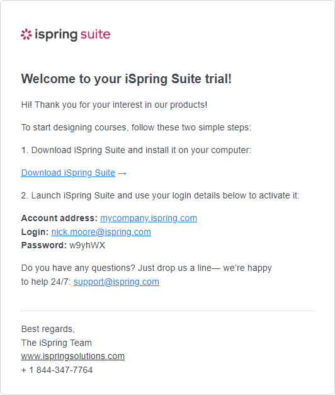
Task: Click the 'Welcome to your iSpring Suite trial!' heading
Action: click(x=126, y=79)
